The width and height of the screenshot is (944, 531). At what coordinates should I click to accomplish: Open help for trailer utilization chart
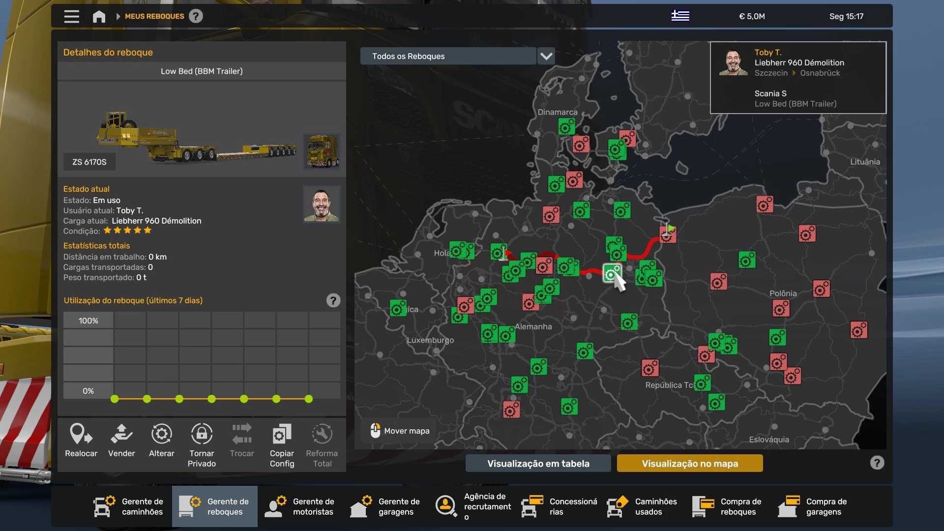pyautogui.click(x=333, y=300)
